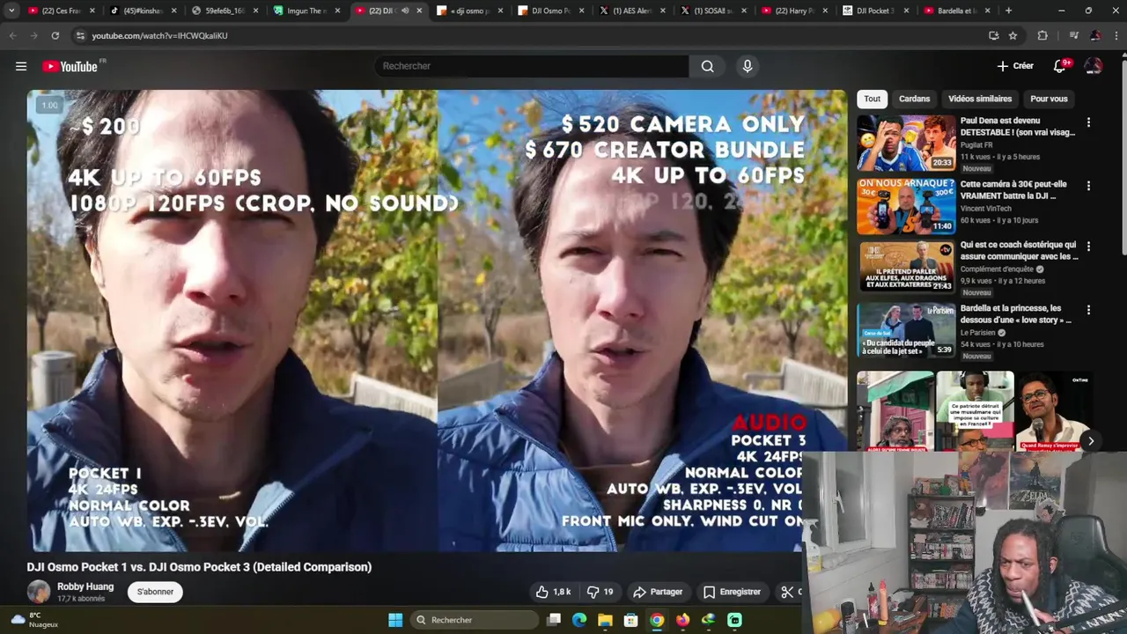Screen dimensions: 1127x634
Task: Dislike the video with thumbs down
Action: point(600,592)
